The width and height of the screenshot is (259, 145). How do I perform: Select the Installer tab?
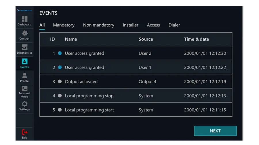point(130,25)
